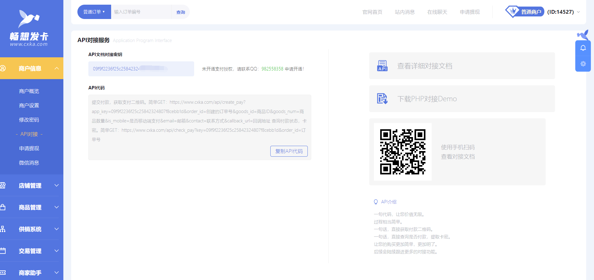Image resolution: width=594 pixels, height=280 pixels.
Task: Click the 商品管理 bag icon
Action: pos(3,207)
